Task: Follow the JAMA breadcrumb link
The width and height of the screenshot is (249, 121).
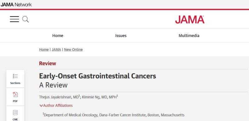Action: point(56,50)
